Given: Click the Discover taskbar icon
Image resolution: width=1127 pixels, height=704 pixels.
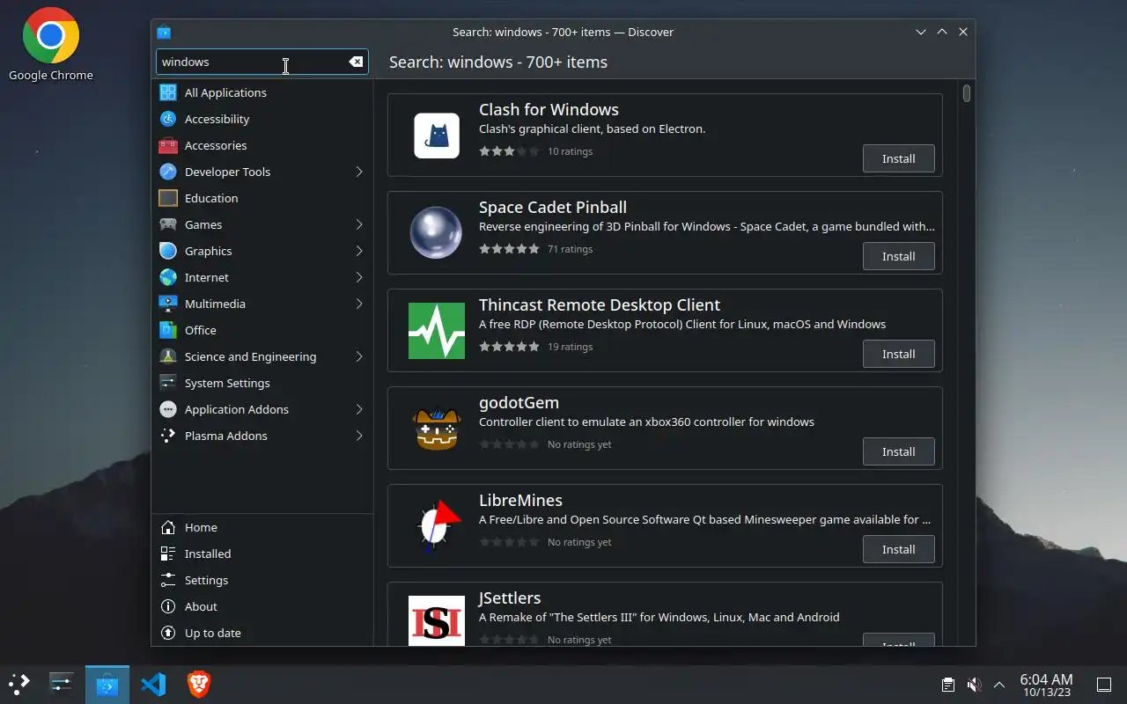Looking at the screenshot, I should coord(107,684).
